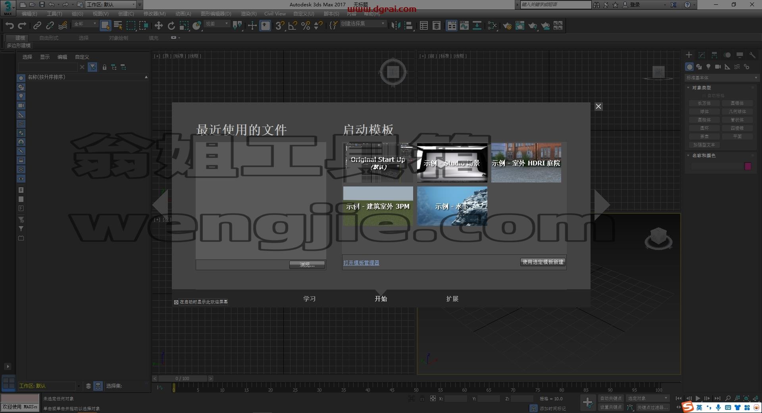The image size is (762, 413).
Task: Click the Align tool icon
Action: (408, 26)
